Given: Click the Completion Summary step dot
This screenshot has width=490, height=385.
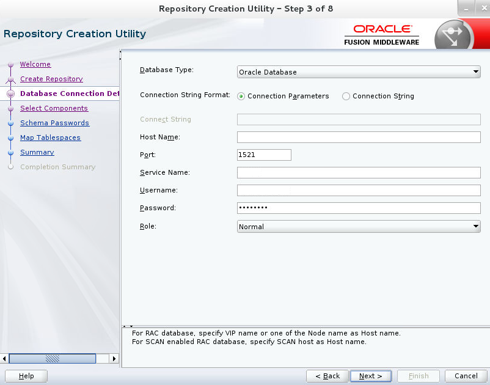Looking at the screenshot, I should (x=12, y=167).
